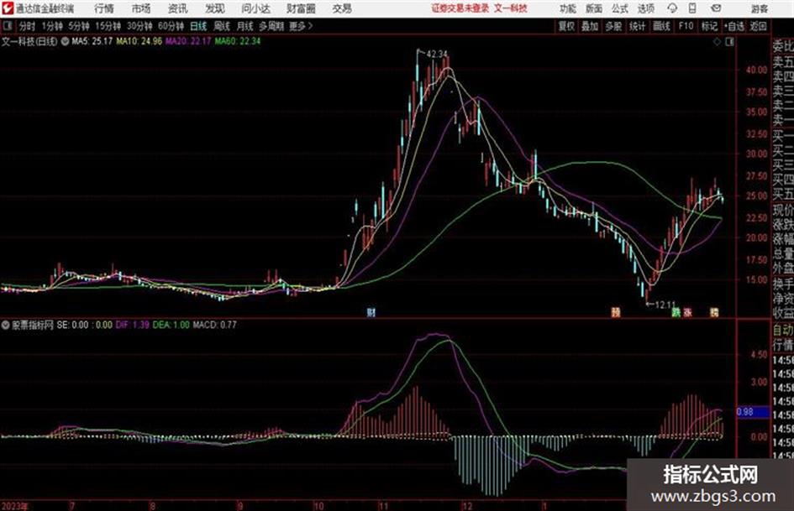The width and height of the screenshot is (794, 511).
Task: Open the 多周期 multi-period view
Action: click(x=271, y=26)
